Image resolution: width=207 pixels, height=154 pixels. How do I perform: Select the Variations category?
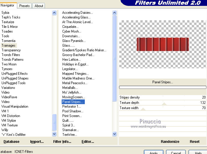point(8,88)
